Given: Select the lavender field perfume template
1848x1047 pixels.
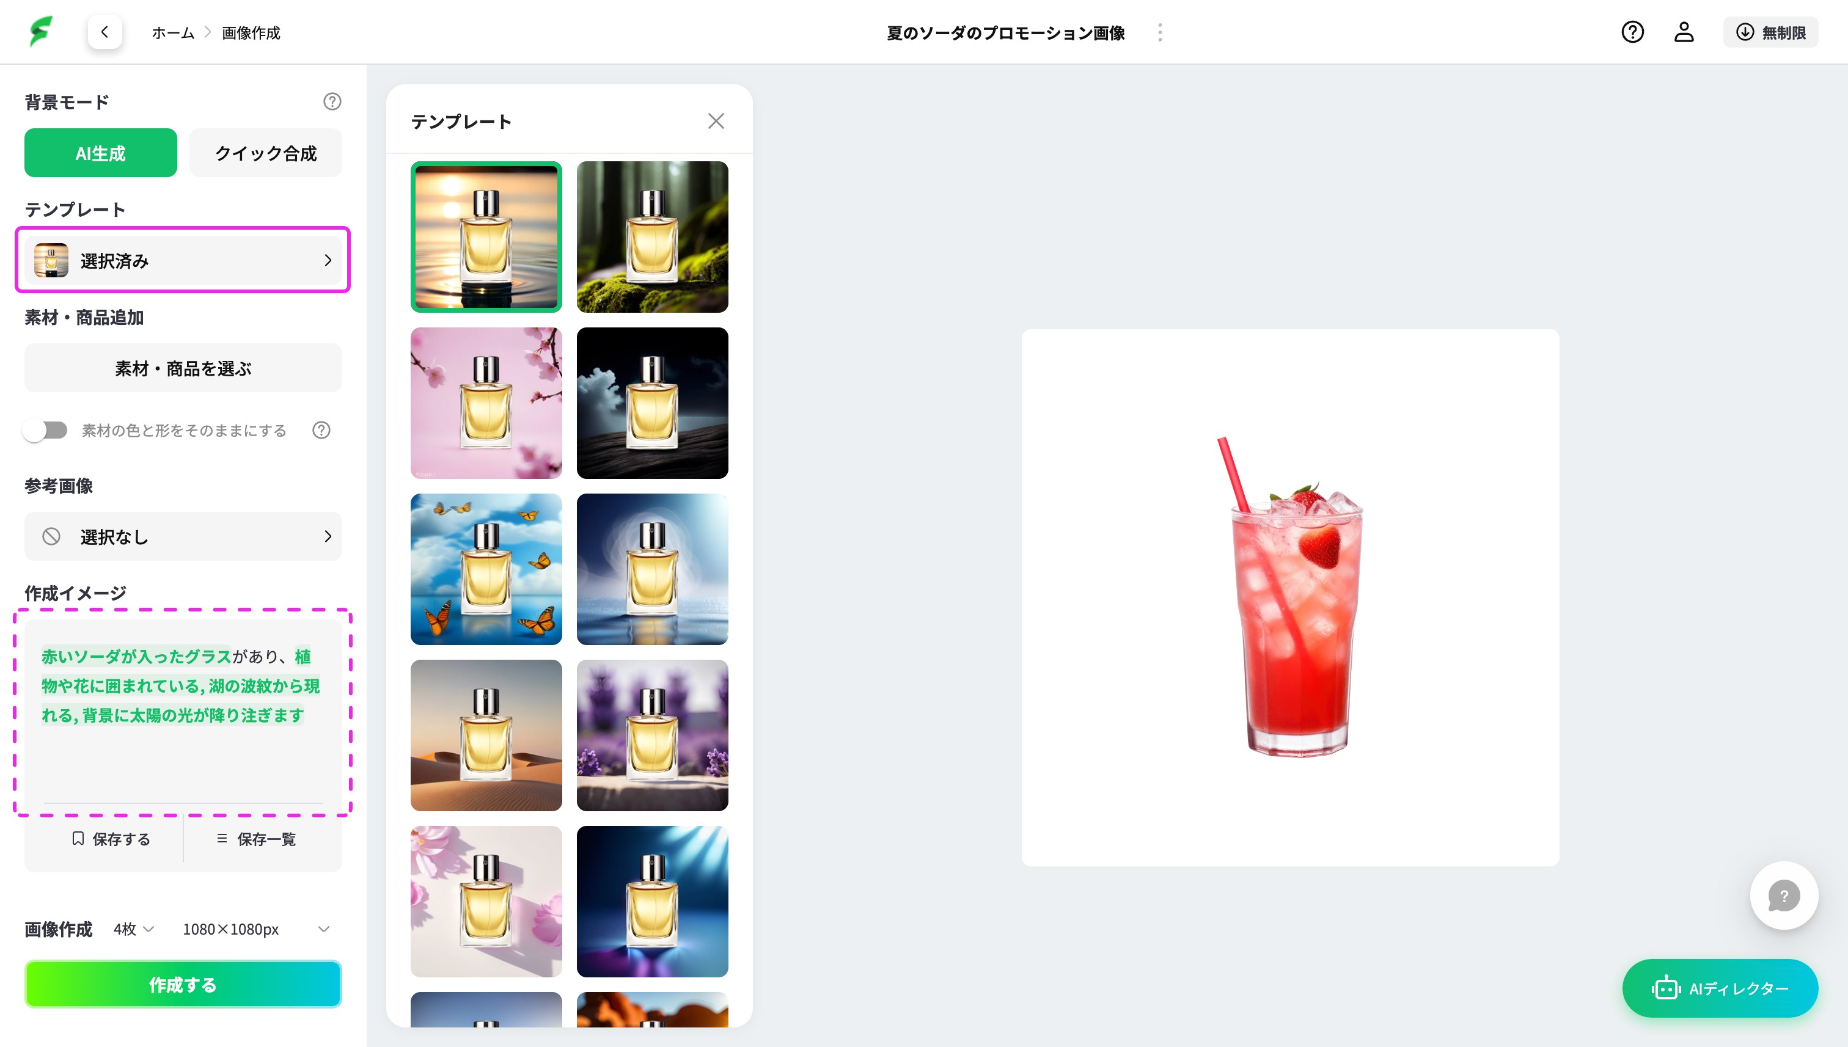Looking at the screenshot, I should (651, 735).
